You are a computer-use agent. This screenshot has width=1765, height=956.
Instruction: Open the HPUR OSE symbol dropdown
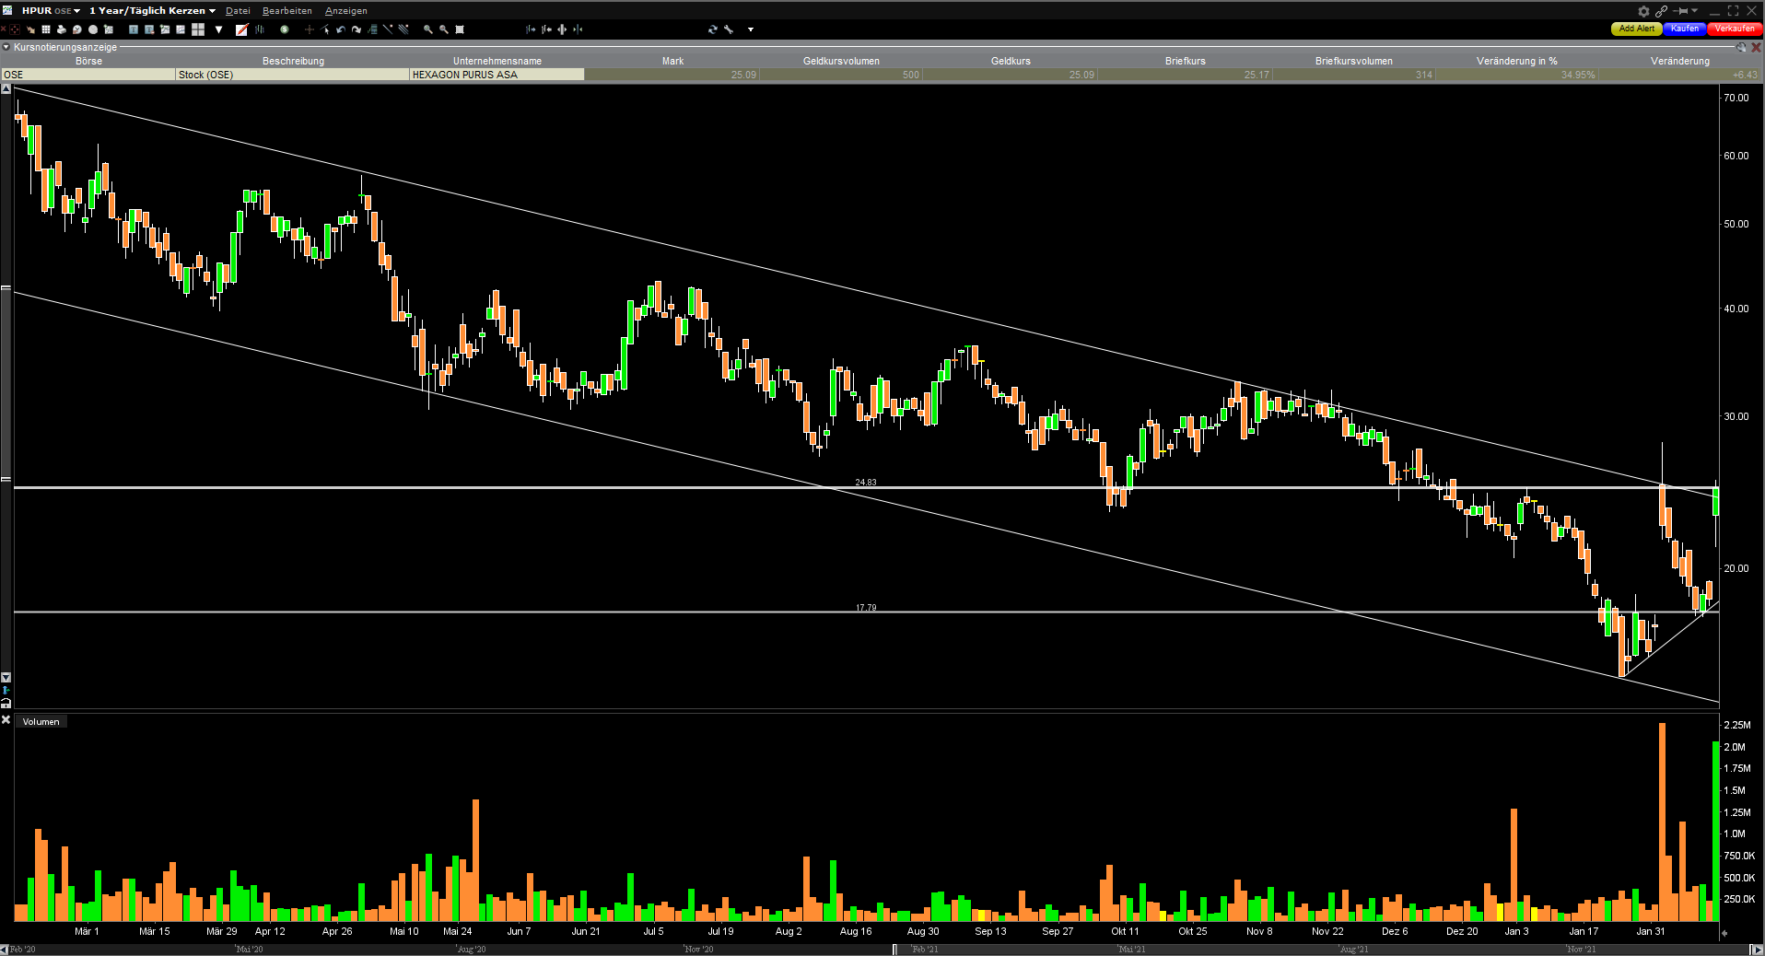(51, 11)
